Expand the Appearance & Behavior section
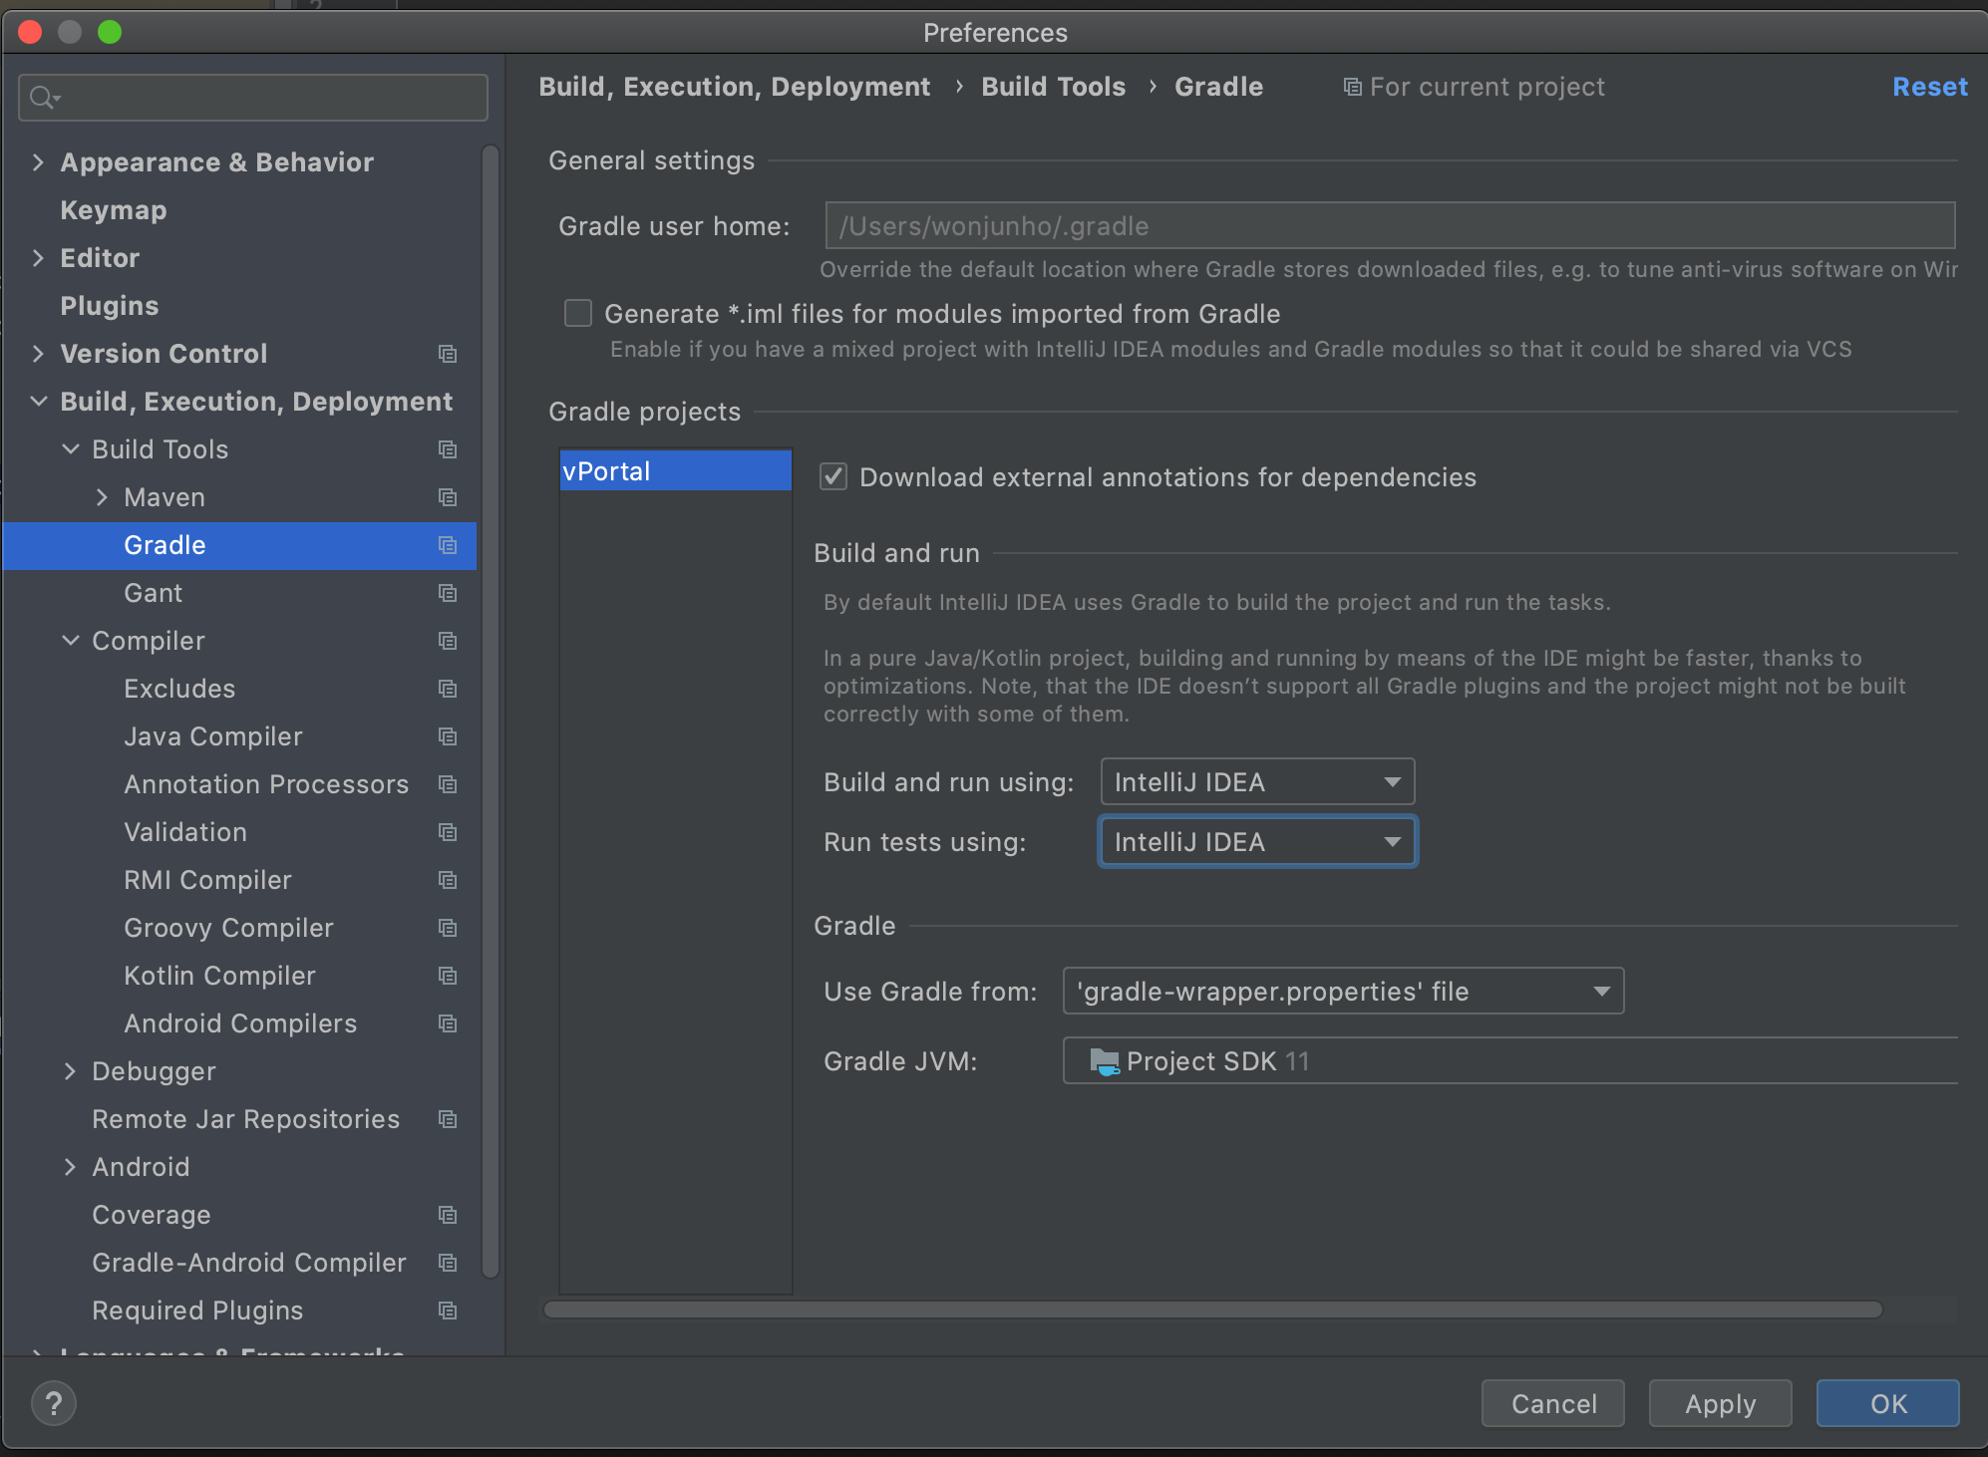 pos(38,162)
